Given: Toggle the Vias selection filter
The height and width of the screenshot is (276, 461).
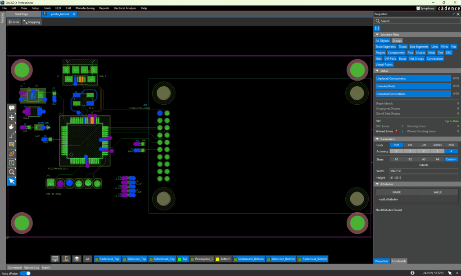Looking at the screenshot, I should (454, 47).
